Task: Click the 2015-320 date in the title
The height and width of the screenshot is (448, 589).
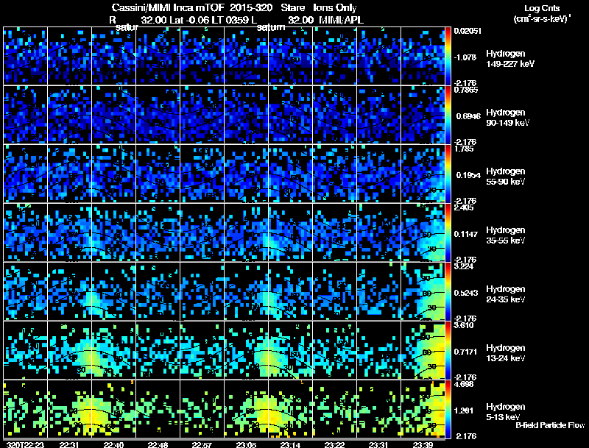Action: [x=250, y=8]
